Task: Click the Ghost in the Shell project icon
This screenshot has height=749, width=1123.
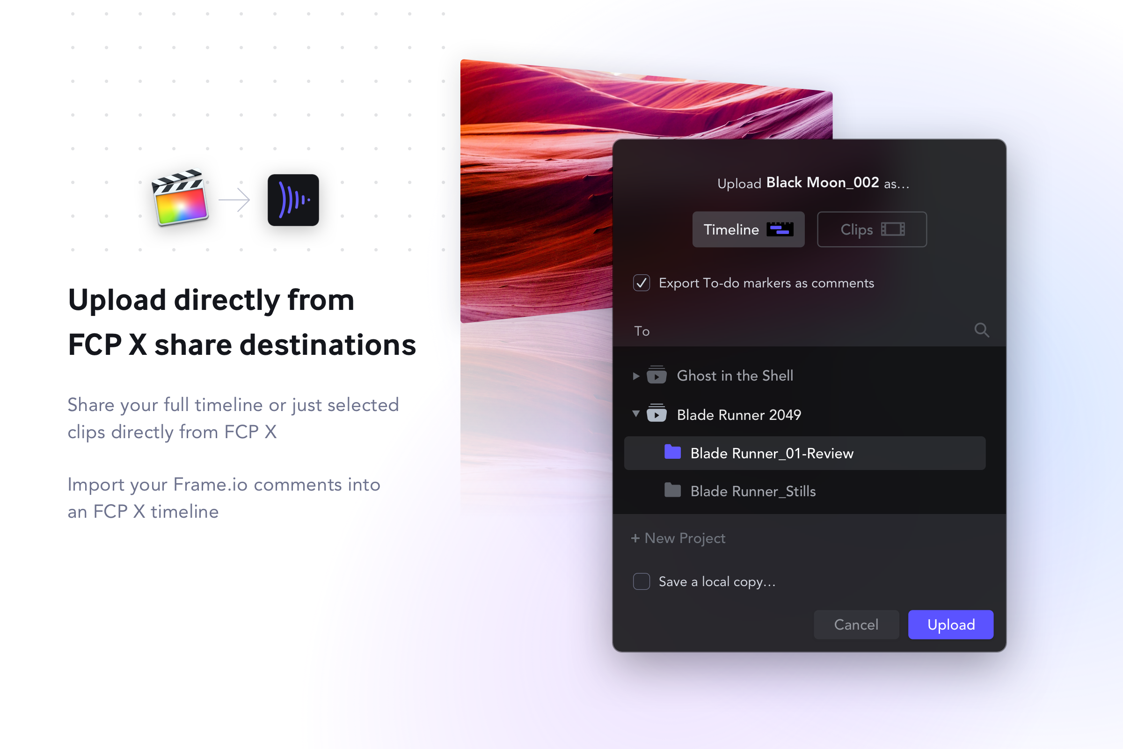Action: pyautogui.click(x=656, y=375)
